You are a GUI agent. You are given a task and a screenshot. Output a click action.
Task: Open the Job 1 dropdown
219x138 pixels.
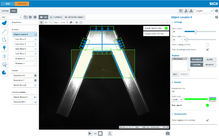click(11, 17)
